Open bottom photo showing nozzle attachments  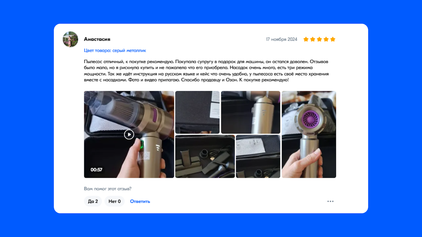tap(205, 156)
